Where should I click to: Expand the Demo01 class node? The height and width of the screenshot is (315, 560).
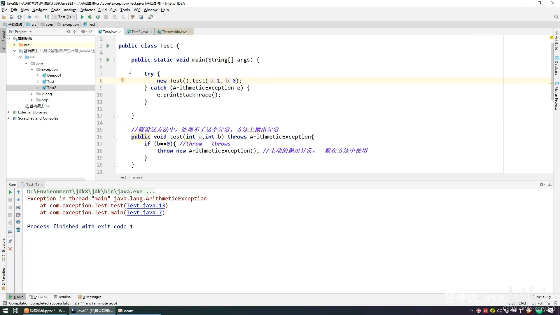point(38,76)
